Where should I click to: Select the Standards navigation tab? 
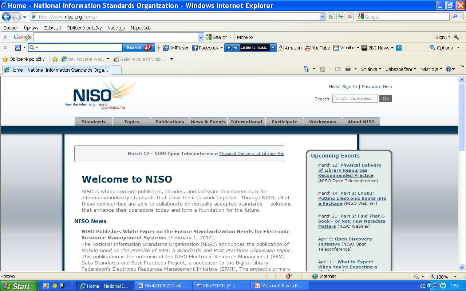pos(94,122)
